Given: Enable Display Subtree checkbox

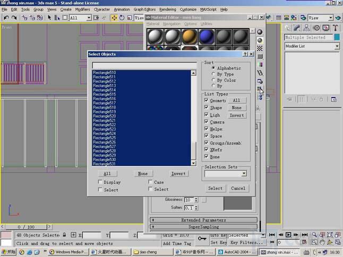Looking at the screenshot, I should point(100,182).
